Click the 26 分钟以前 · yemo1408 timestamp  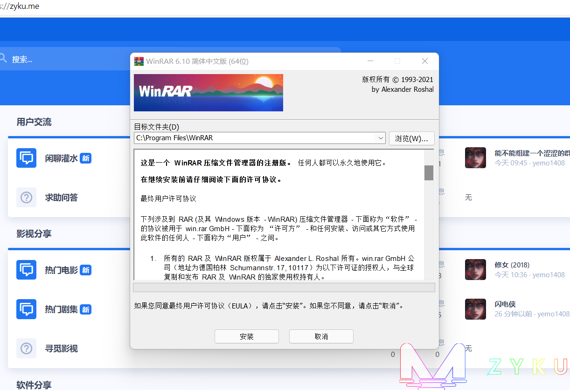coord(532,314)
